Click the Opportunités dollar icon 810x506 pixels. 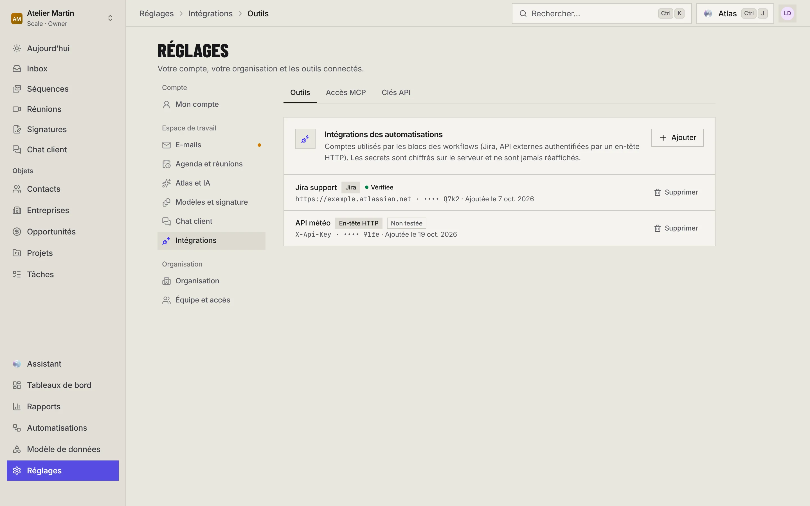tap(17, 232)
